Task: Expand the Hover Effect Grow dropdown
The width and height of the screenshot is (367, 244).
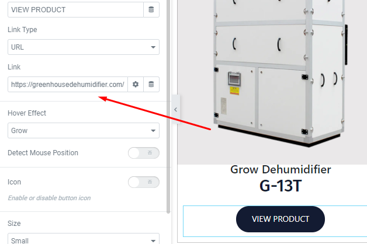Action: pos(84,130)
